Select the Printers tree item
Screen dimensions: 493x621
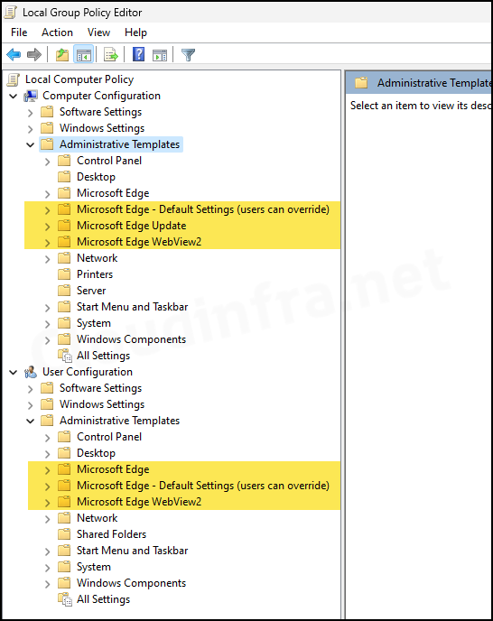tap(95, 274)
